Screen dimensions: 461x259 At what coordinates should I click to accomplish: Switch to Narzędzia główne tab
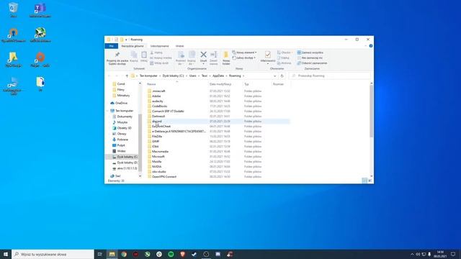[133, 46]
